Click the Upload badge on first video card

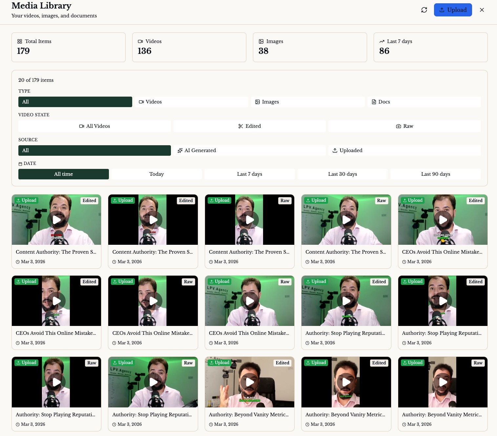(26, 200)
